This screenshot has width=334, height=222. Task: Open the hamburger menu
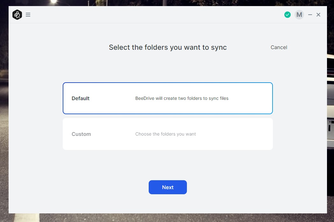(28, 15)
